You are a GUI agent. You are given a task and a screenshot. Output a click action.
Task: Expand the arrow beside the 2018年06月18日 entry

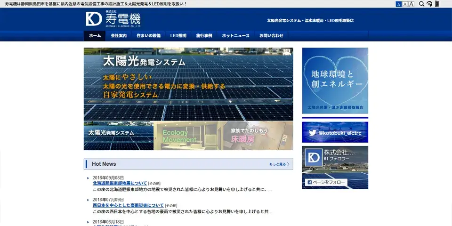point(88,222)
